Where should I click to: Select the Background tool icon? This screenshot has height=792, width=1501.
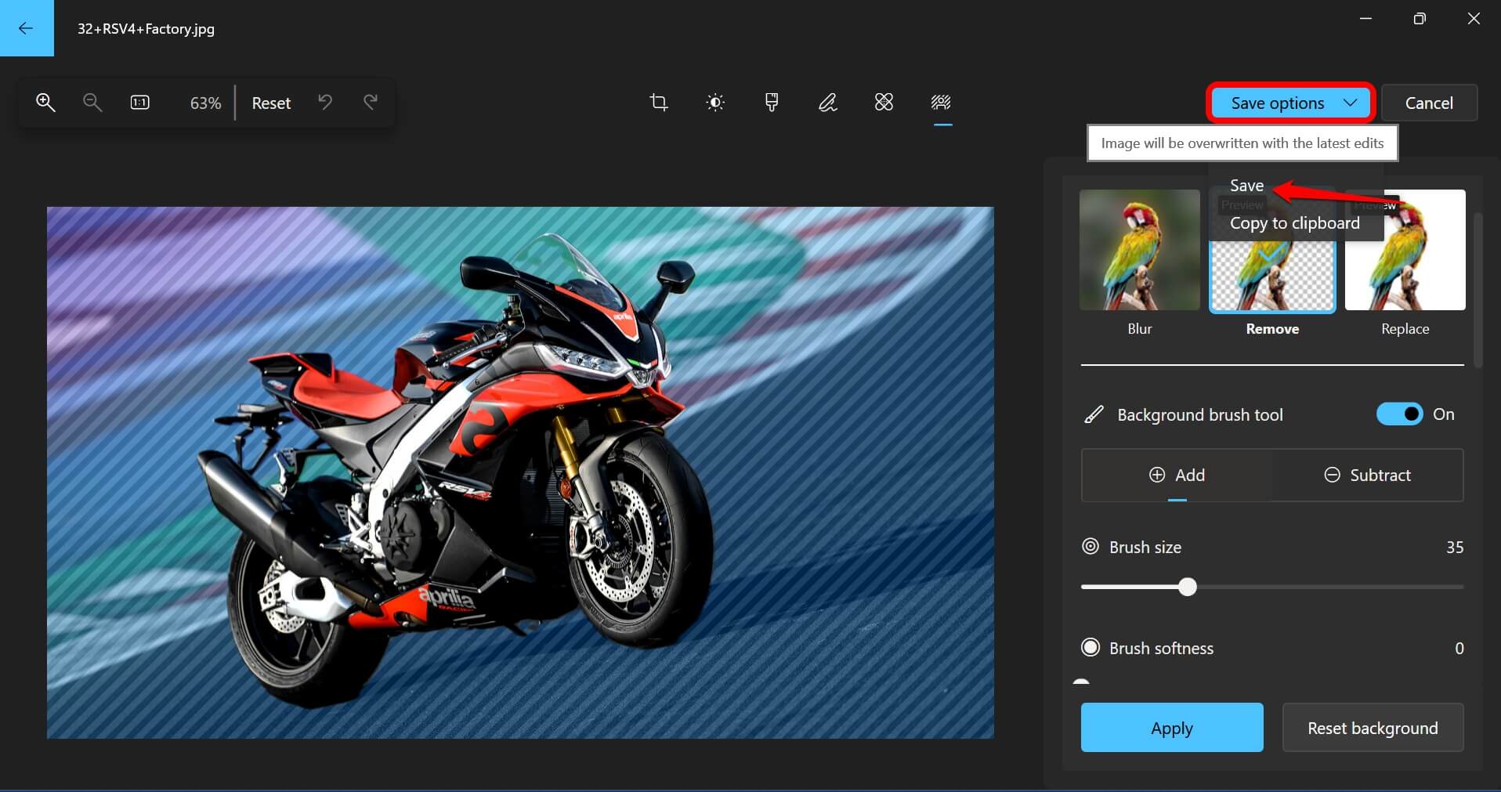coord(941,103)
